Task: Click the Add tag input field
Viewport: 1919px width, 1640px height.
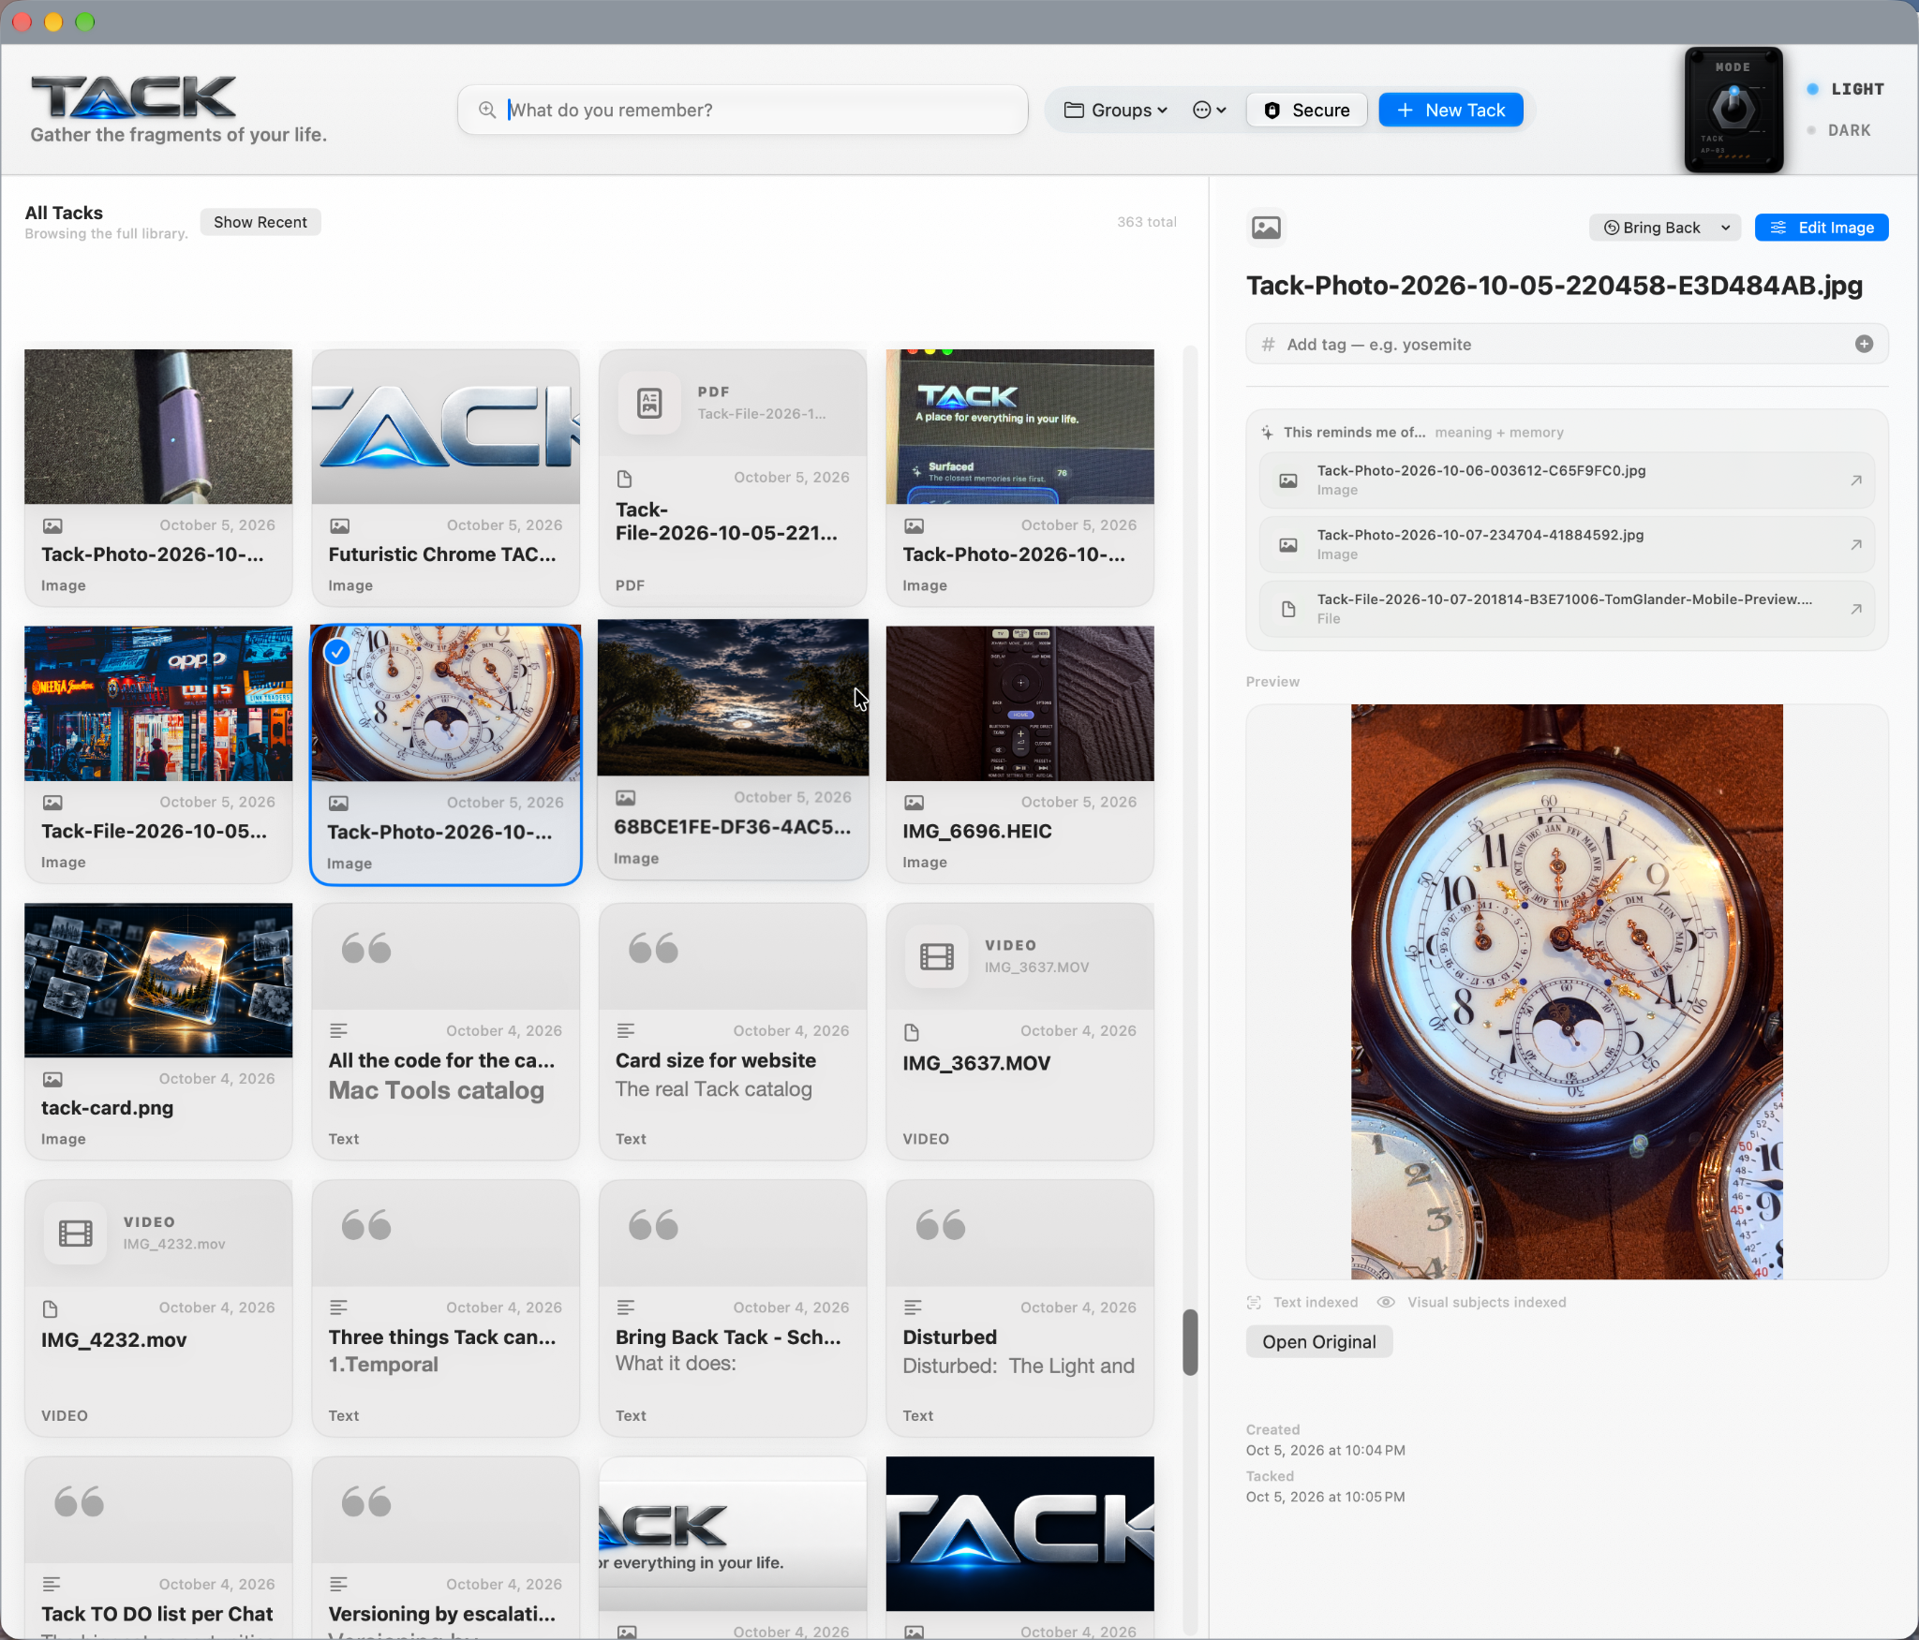Action: [x=1567, y=344]
